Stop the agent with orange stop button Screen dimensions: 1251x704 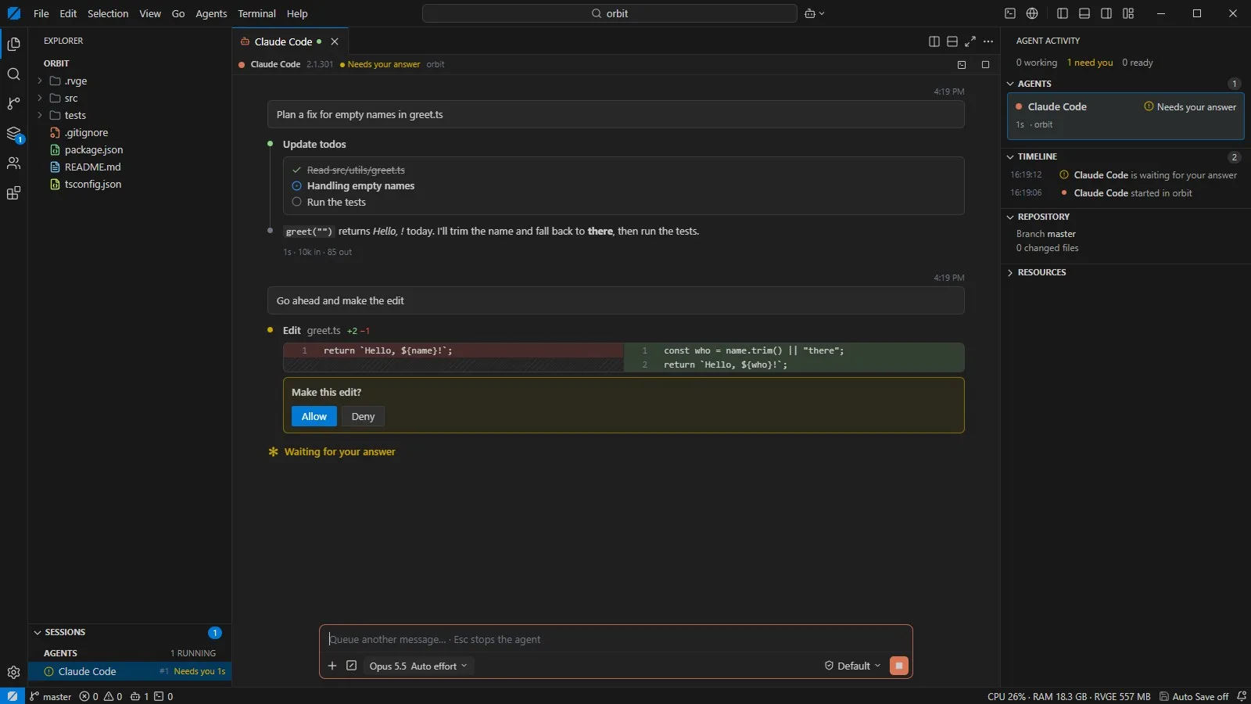coord(899,666)
